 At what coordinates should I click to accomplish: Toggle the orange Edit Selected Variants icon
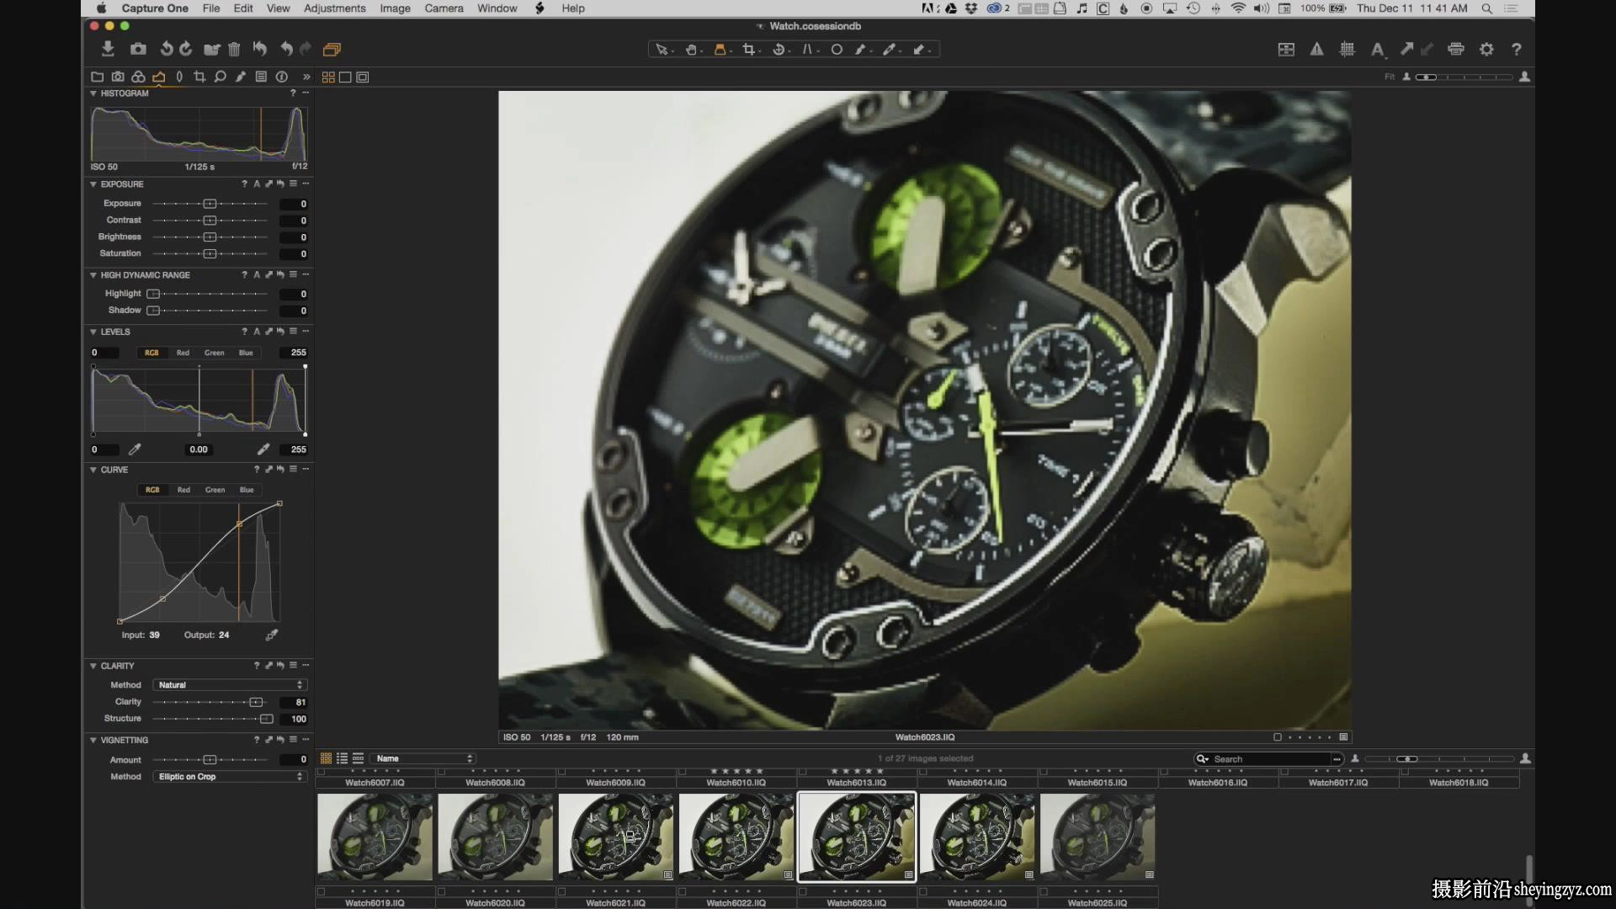tap(332, 50)
